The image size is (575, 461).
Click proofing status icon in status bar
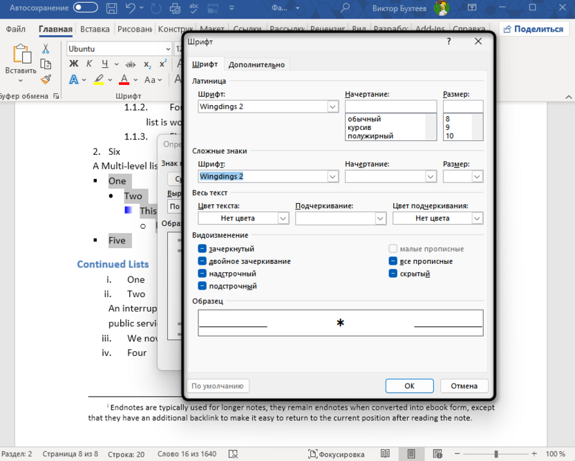pyautogui.click(x=233, y=454)
